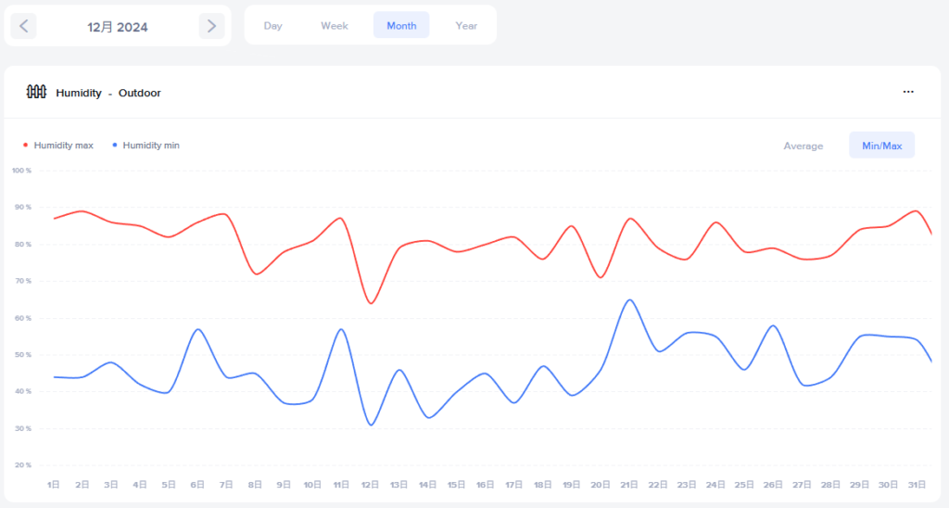Image resolution: width=949 pixels, height=508 pixels.
Task: Toggle chart to Min/Max mode
Action: (x=881, y=146)
